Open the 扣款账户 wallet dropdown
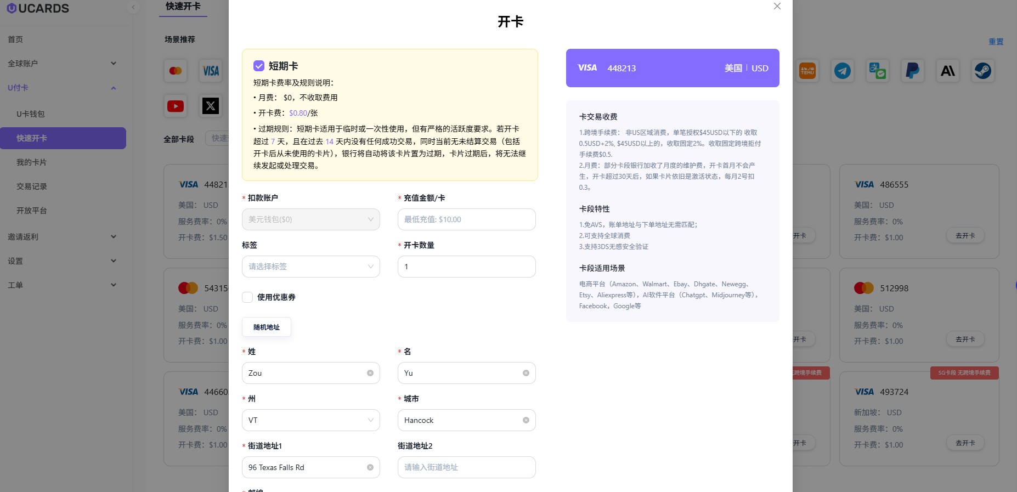Screen dimensions: 1017x492 click(x=311, y=219)
